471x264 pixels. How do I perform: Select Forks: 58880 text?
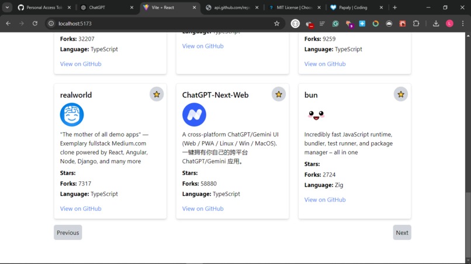(199, 184)
